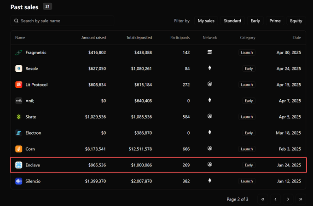Go to the next page

pos(288,199)
